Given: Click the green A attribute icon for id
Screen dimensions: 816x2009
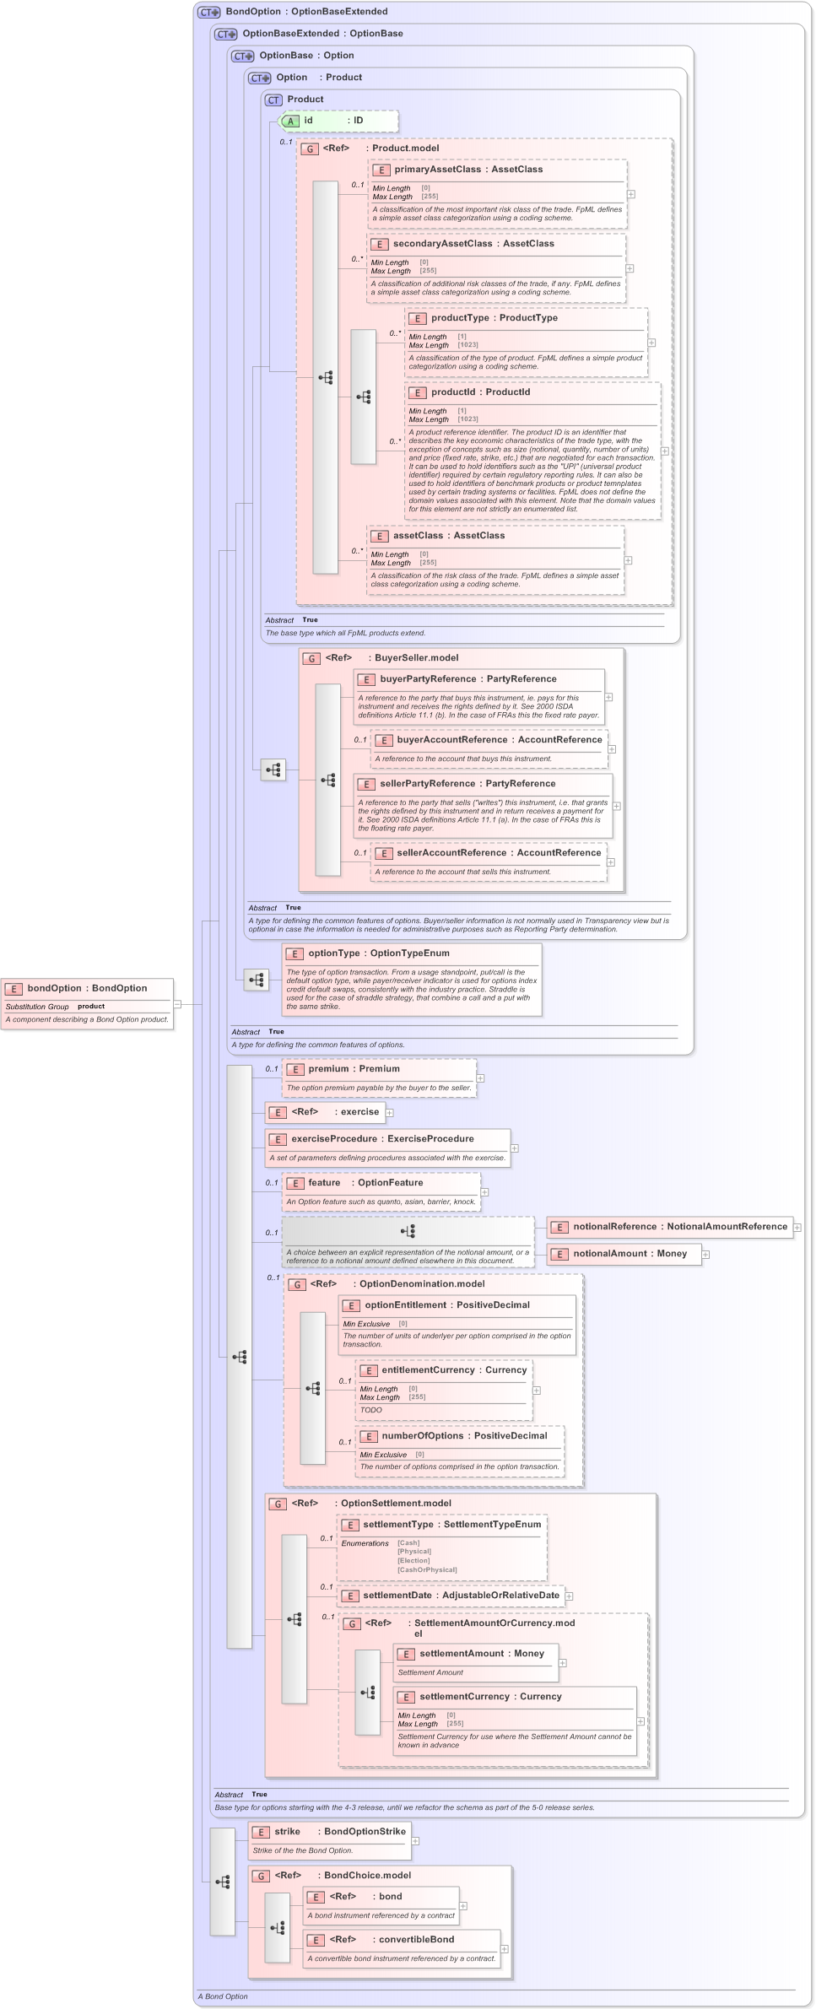Looking at the screenshot, I should [290, 122].
